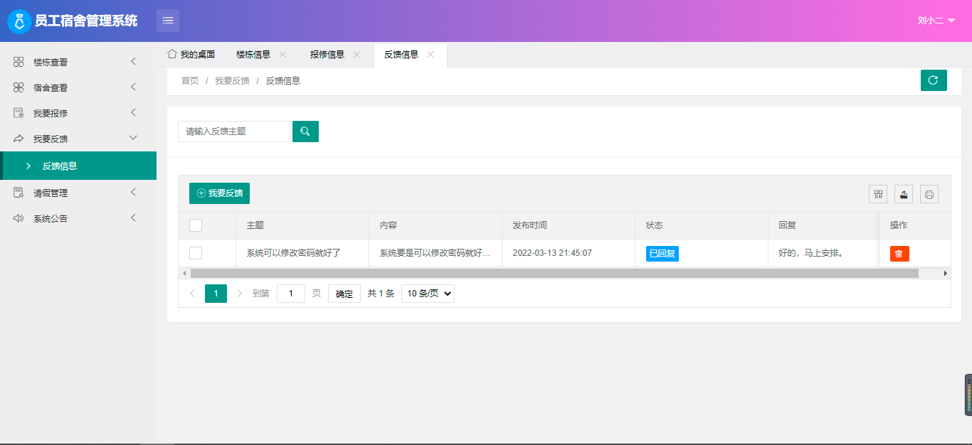Click the 我要反馈 breadcrumb link
Screen dimensions: 972x445
(x=232, y=81)
